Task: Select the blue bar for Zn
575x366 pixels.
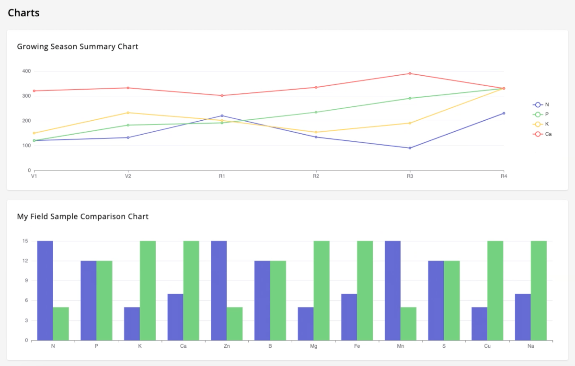Action: (x=219, y=291)
